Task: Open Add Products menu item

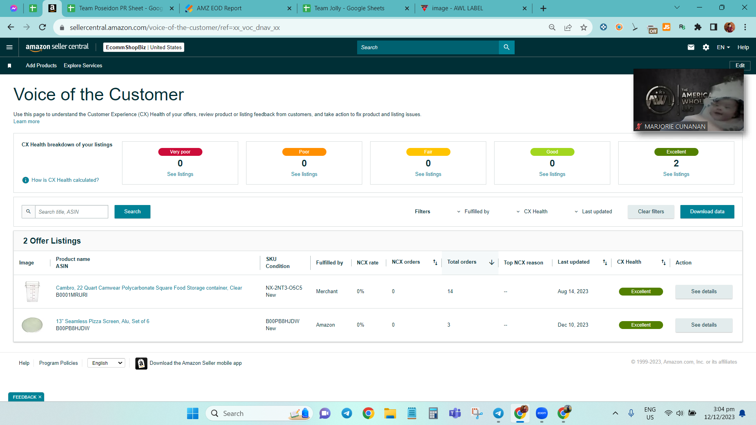Action: [41, 66]
